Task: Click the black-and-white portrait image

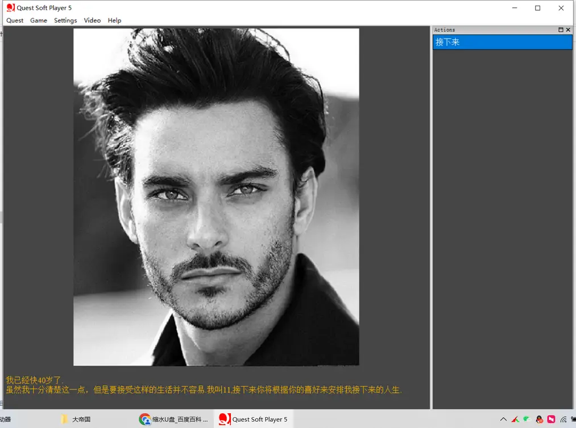Action: click(x=216, y=196)
